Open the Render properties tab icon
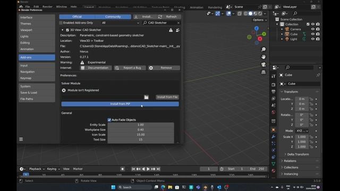Screen dimensions: 340x191 pos(274,85)
